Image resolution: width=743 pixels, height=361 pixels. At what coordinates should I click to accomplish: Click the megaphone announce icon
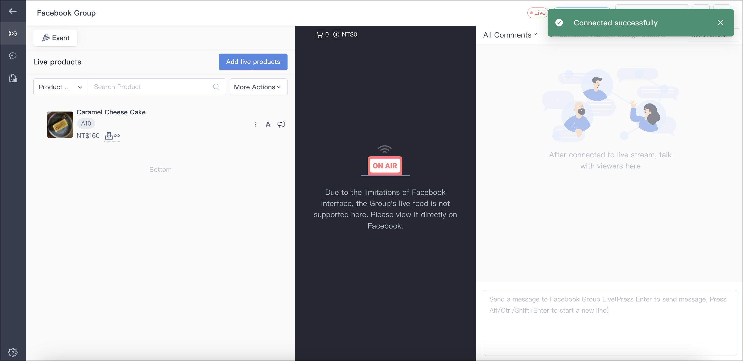(281, 124)
